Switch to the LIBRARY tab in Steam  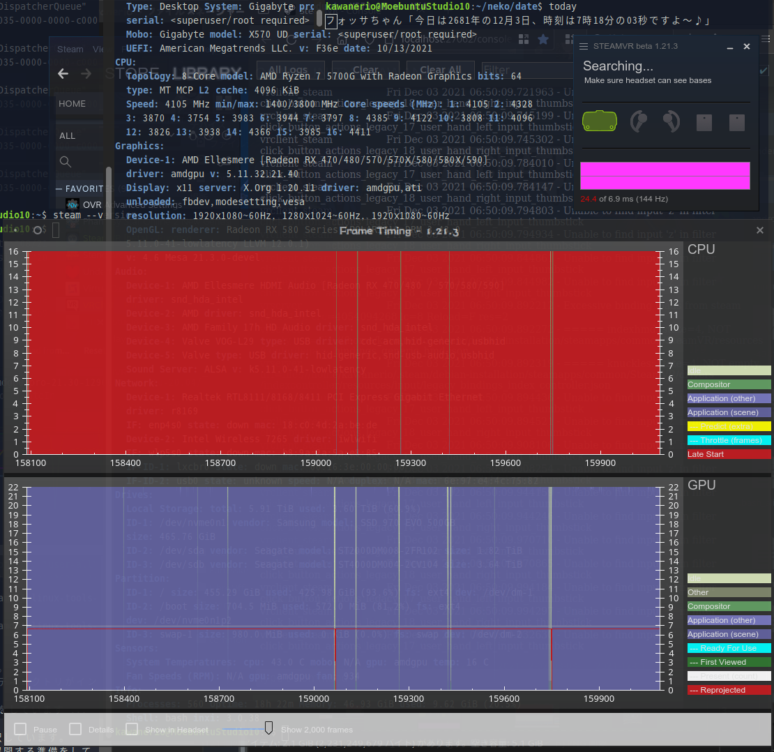point(207,74)
